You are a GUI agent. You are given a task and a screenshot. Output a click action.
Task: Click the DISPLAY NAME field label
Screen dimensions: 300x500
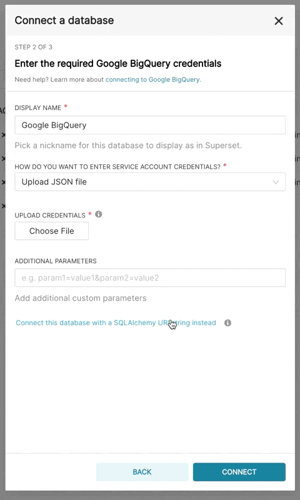(38, 107)
